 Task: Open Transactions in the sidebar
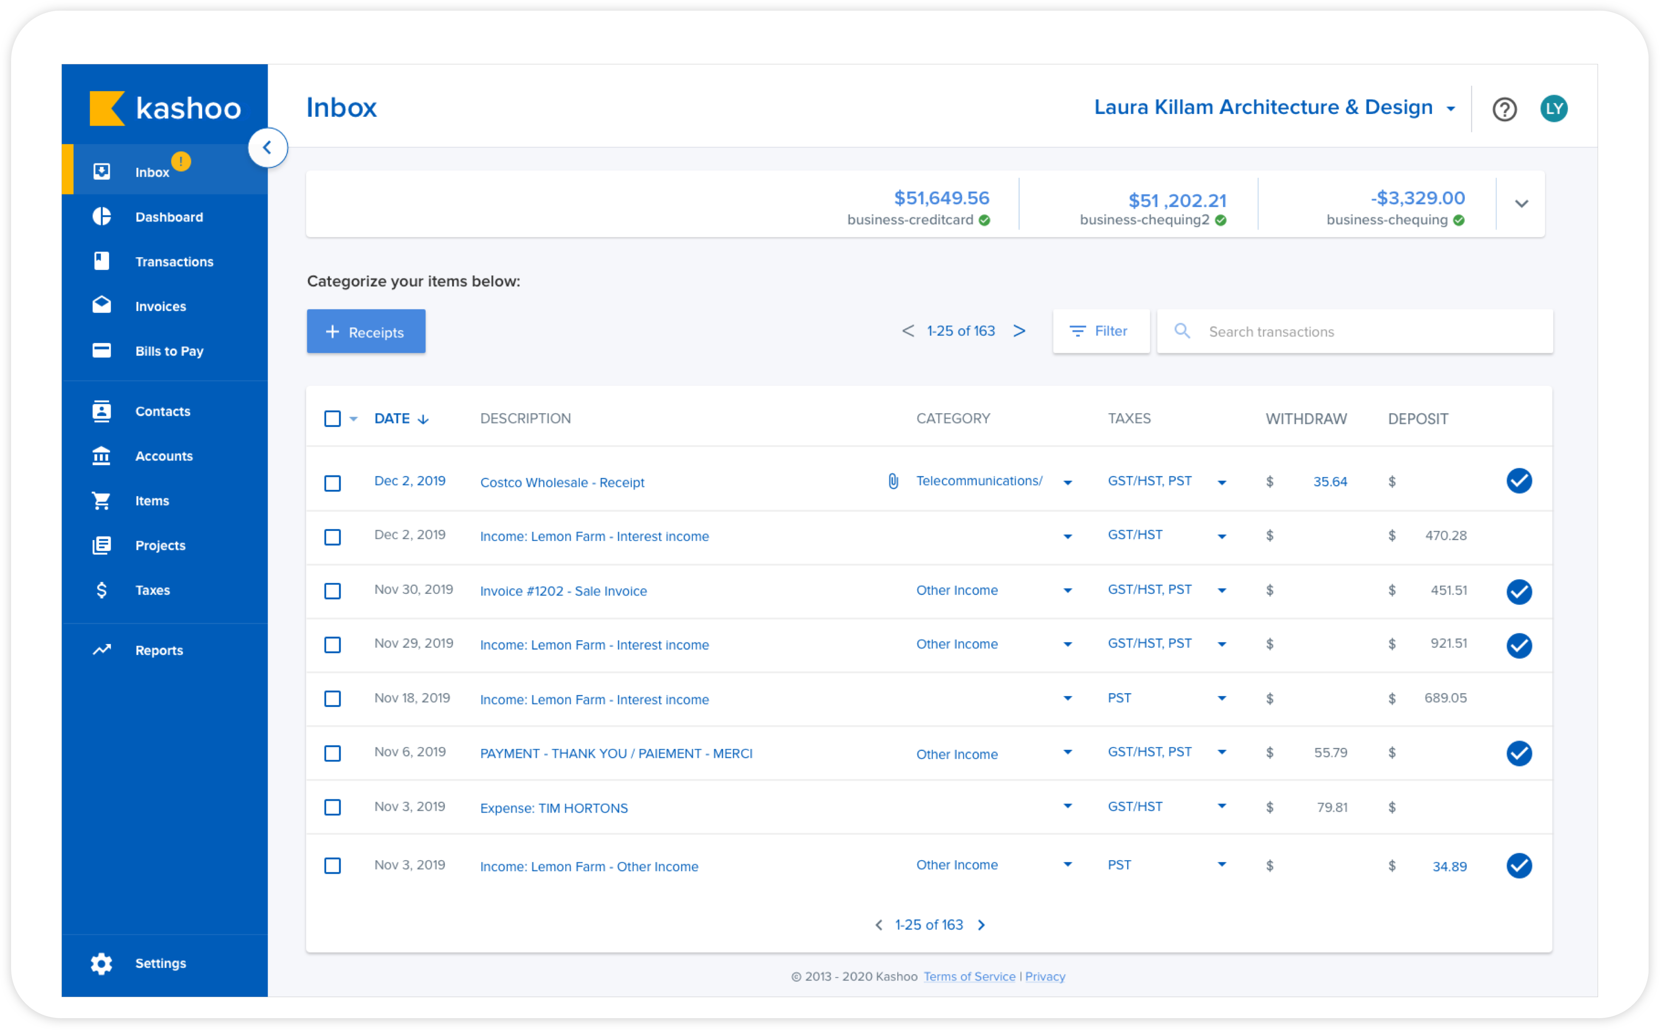point(174,262)
